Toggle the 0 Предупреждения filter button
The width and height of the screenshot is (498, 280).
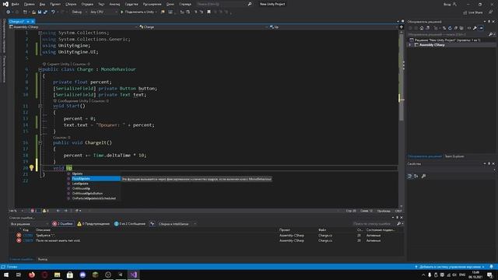coord(93,224)
